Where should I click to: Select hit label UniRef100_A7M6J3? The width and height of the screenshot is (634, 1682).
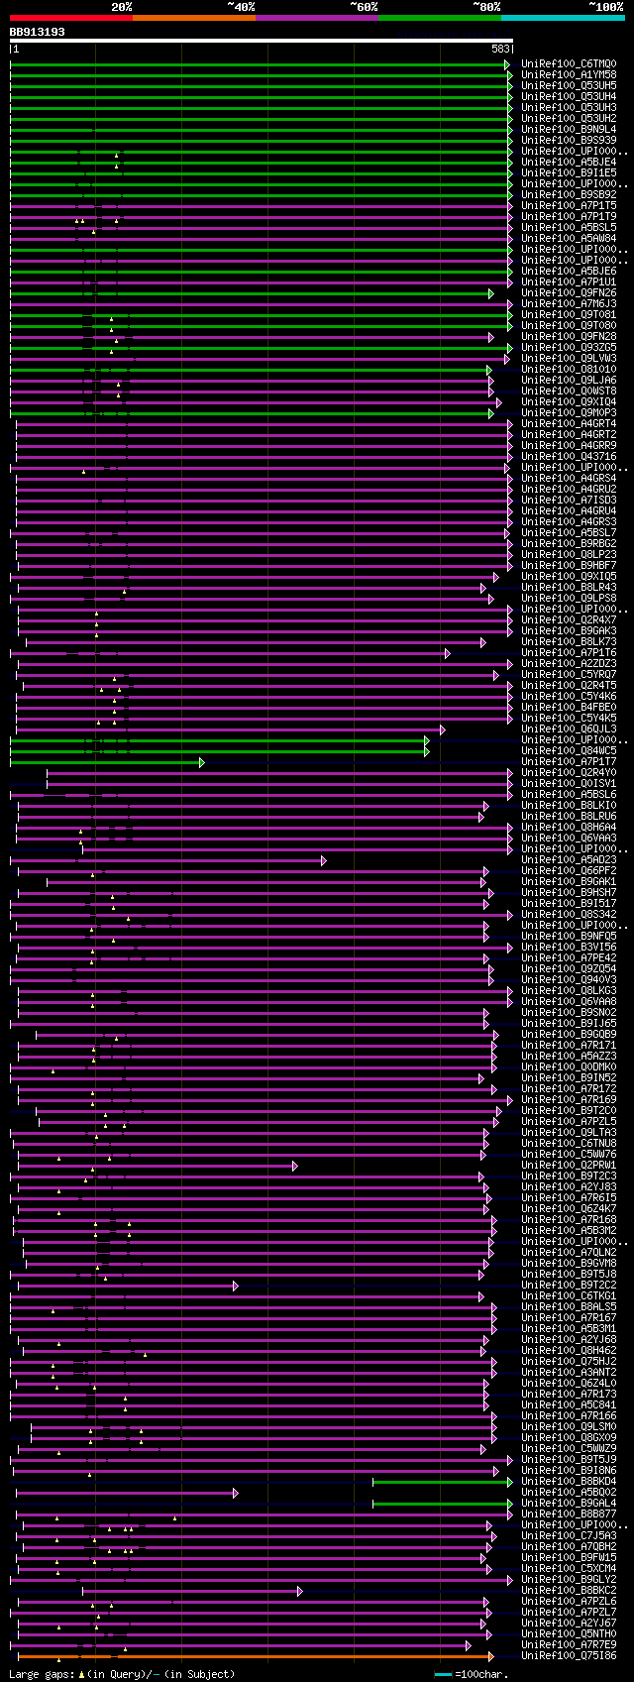[x=569, y=304]
